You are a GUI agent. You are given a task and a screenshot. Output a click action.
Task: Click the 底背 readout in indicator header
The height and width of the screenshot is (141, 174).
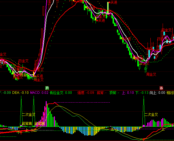[x=101, y=92]
